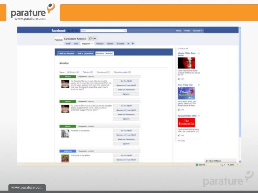Image resolution: width=258 pixels, height=193 pixels.
Task: Open the Find an Answer tab
Action: pos(66,53)
